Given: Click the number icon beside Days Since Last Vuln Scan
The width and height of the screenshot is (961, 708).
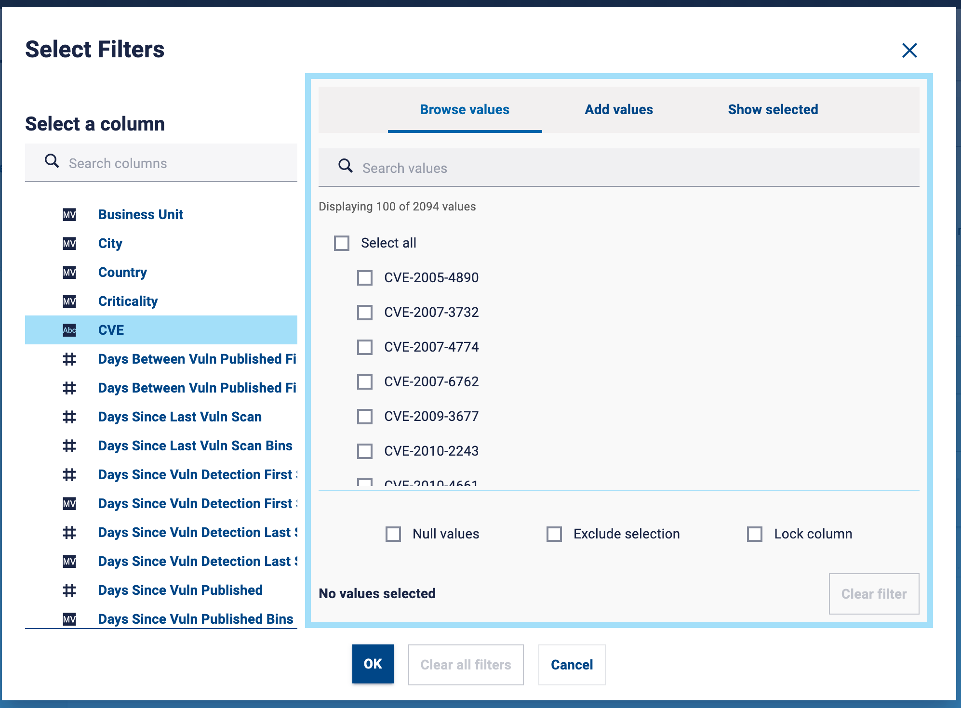Looking at the screenshot, I should (69, 417).
